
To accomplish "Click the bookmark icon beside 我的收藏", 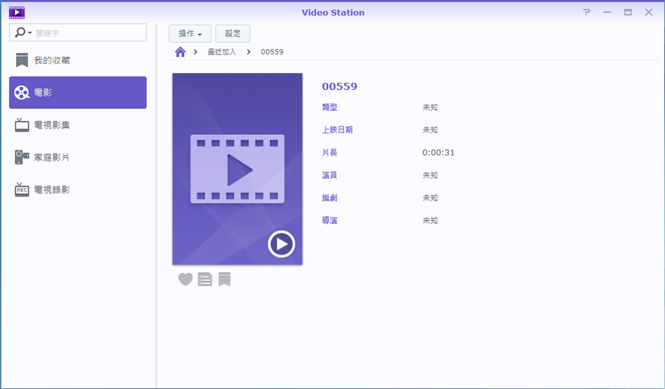I will click(x=22, y=60).
